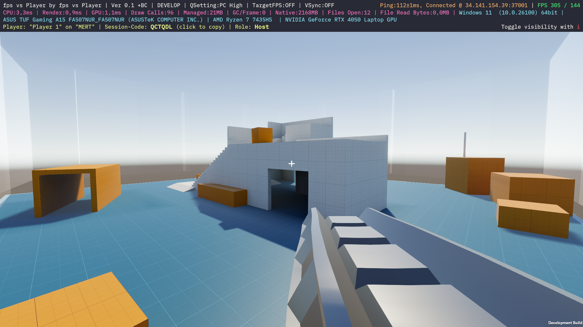Click the FPS 305 / 144 readout
The image size is (583, 327).
(x=559, y=5)
